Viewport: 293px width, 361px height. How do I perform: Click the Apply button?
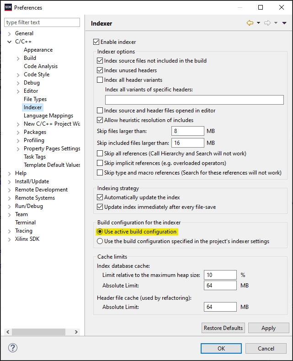(268, 328)
